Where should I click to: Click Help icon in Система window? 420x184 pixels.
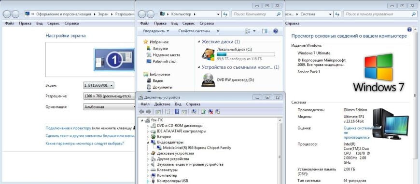tap(409, 29)
